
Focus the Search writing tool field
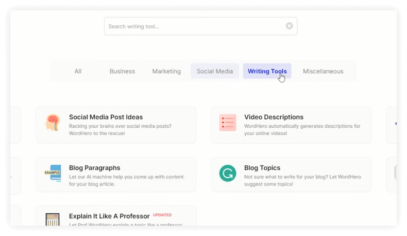click(200, 26)
